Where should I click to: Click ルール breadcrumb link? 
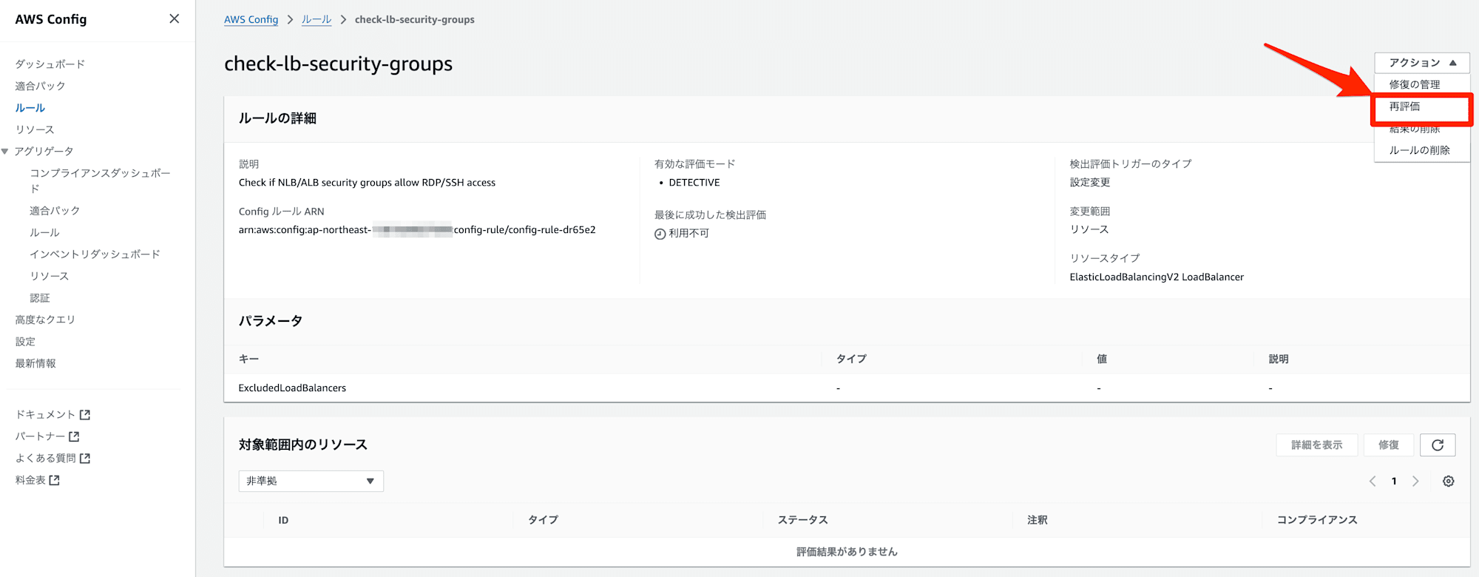coord(317,20)
